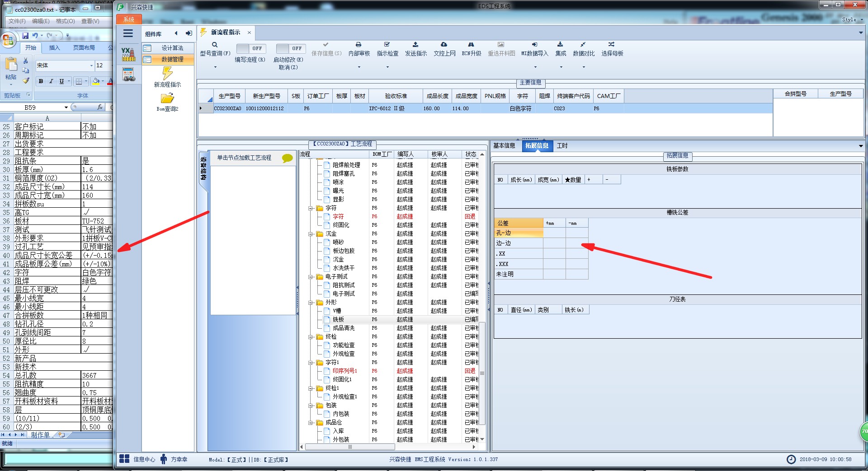868x471 pixels.
Task: Select the CC02300ZA0 production row
Action: pos(485,108)
